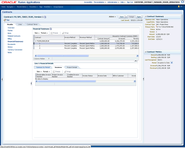The height and width of the screenshot is (148, 185).
Task: Click the Tags icon under contract title
Action: pyautogui.click(x=5, y=20)
